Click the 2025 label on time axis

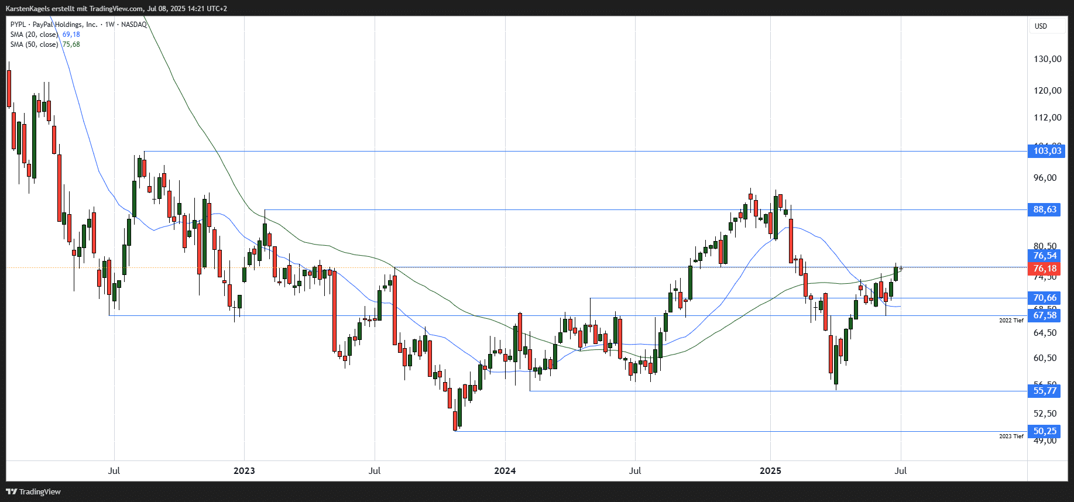(770, 471)
